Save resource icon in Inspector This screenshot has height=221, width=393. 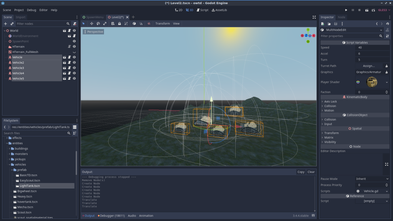pos(335,24)
